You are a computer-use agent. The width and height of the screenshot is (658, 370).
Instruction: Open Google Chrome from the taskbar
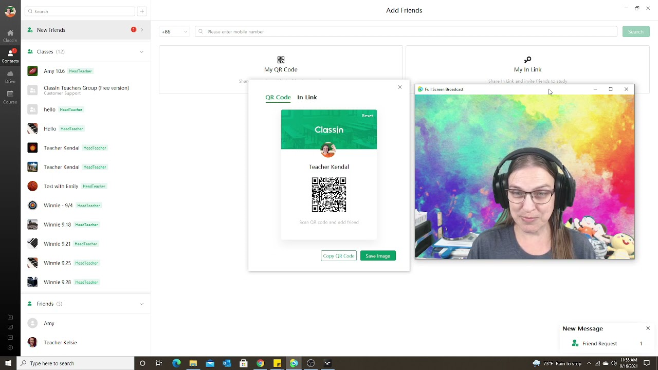coord(261,363)
